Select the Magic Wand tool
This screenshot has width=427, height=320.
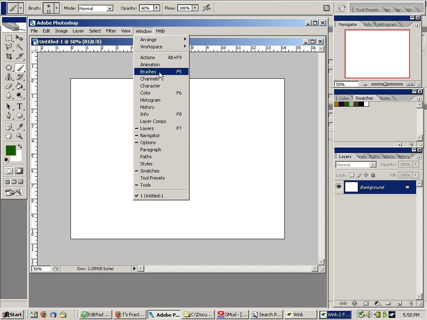pos(19,47)
